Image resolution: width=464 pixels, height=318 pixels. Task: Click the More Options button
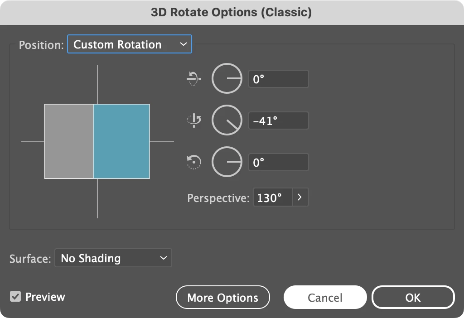tap(222, 297)
